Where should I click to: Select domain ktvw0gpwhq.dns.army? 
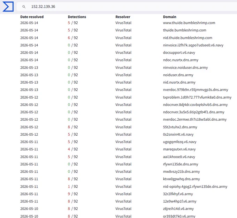coord(181,179)
